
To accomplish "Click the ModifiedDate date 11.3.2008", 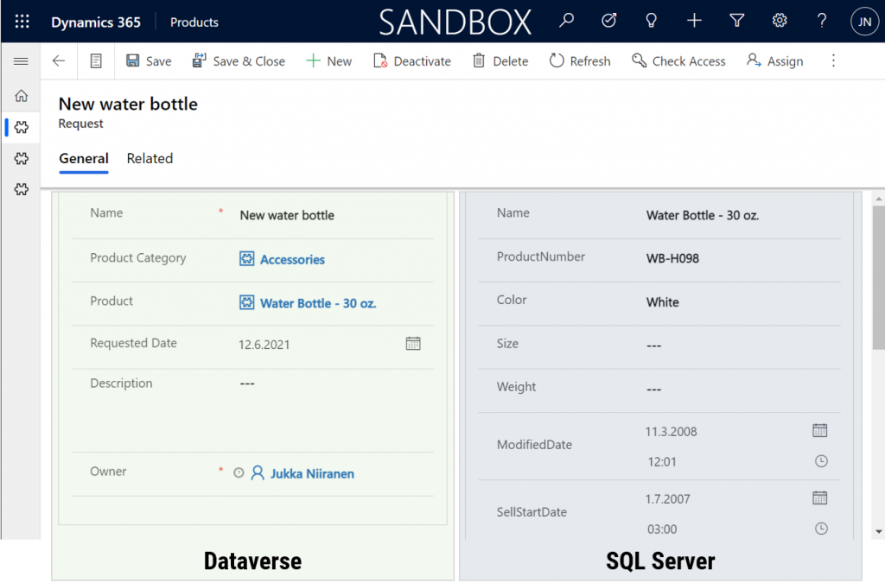I will [x=671, y=432].
